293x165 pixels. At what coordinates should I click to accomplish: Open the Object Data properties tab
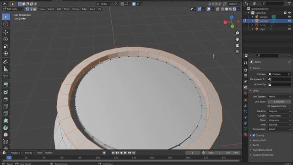pos(245,129)
